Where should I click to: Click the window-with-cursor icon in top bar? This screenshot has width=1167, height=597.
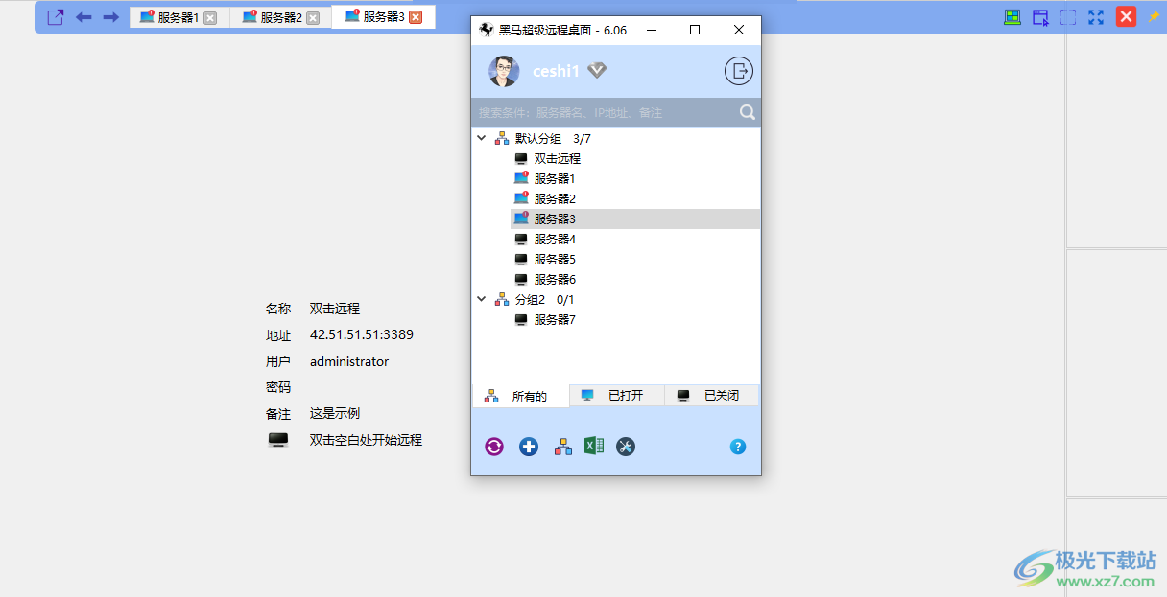[1040, 17]
